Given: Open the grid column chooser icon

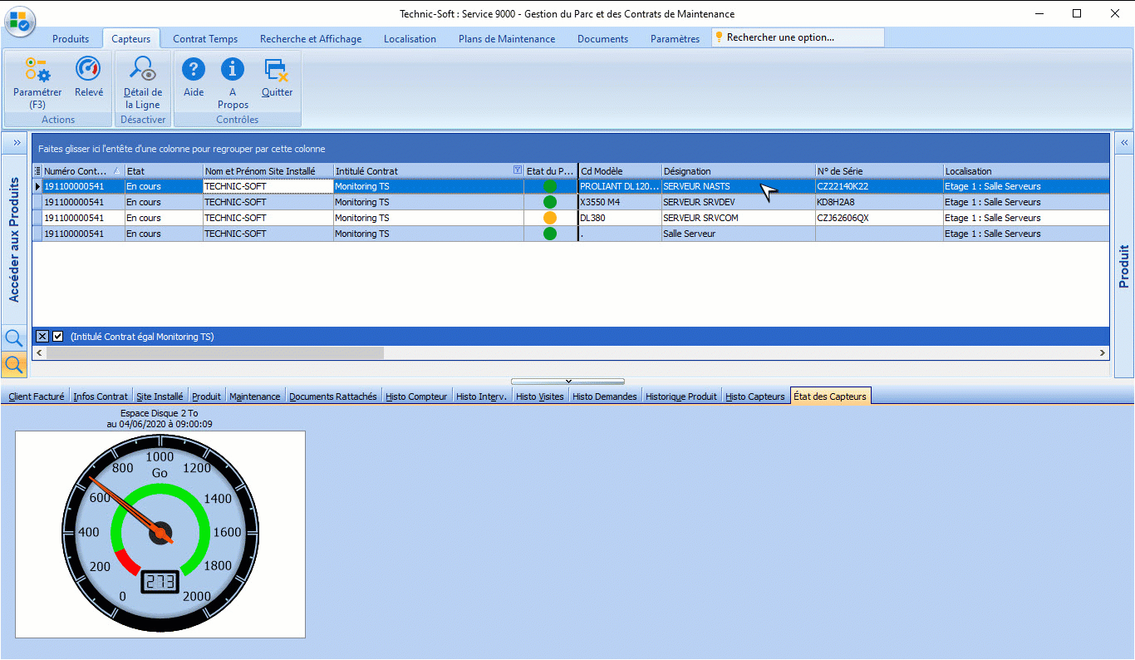Looking at the screenshot, I should (x=37, y=171).
